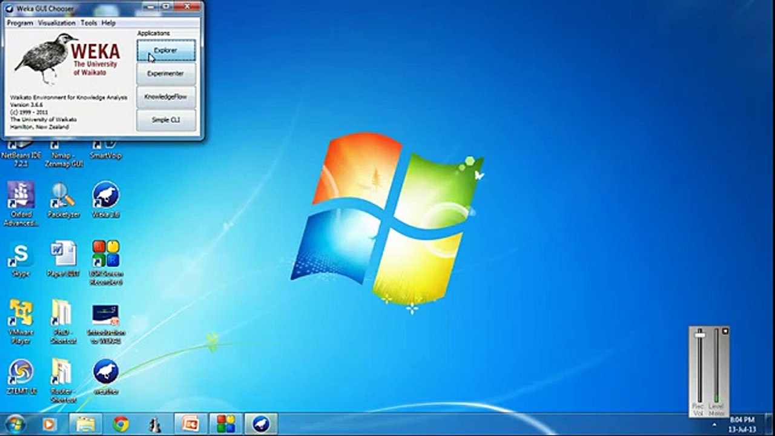This screenshot has width=775, height=436.
Task: Switch to PowerPoint on the taskbar
Action: (191, 424)
